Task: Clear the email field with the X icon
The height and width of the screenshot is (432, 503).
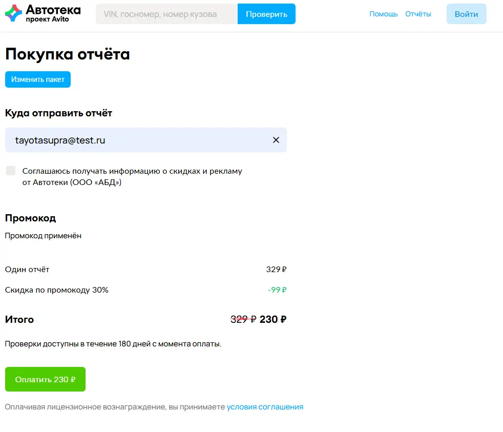Action: [276, 140]
